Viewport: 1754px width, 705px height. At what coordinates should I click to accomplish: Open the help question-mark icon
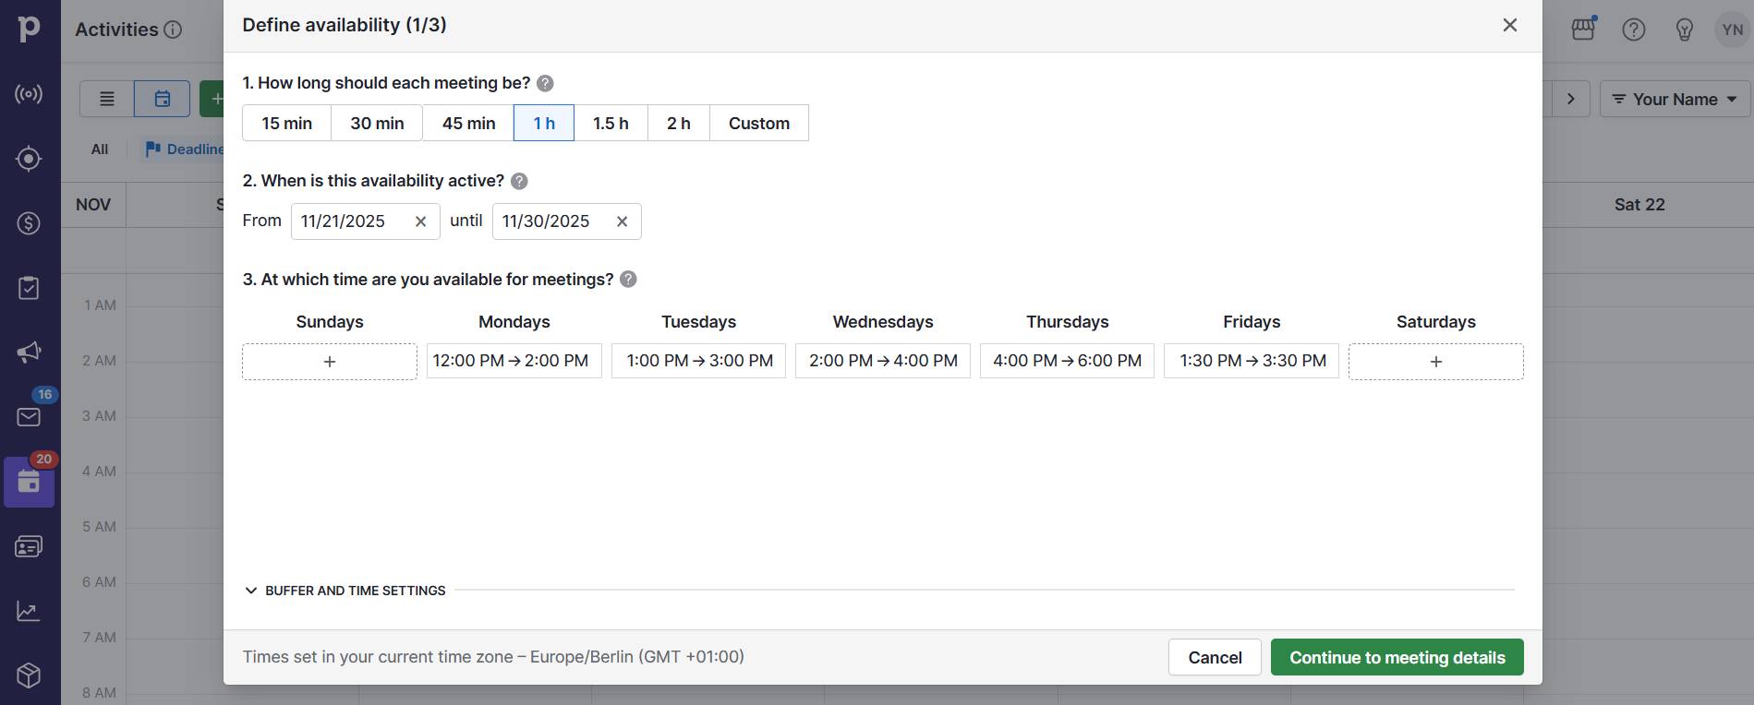pos(1633,29)
